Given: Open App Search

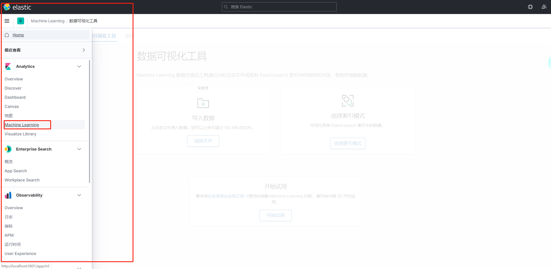Looking at the screenshot, I should (x=16, y=171).
